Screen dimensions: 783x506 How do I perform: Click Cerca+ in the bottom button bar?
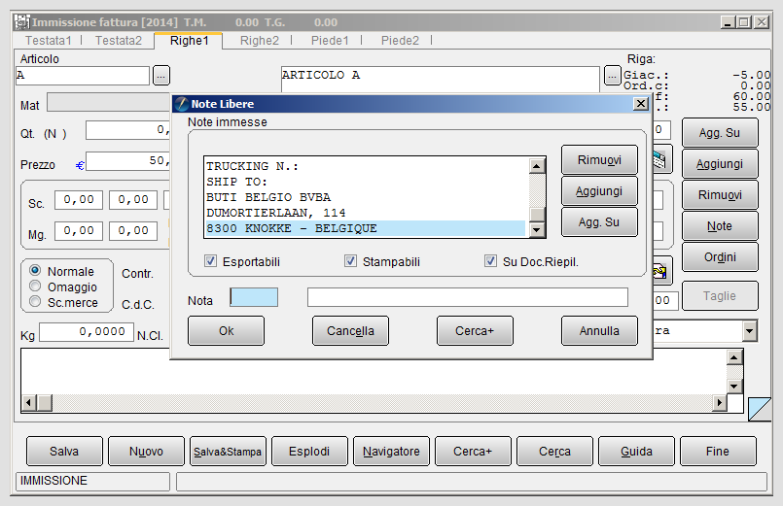[473, 452]
